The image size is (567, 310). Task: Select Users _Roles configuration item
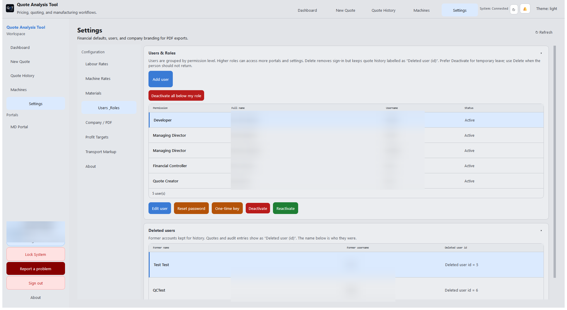[x=109, y=108]
